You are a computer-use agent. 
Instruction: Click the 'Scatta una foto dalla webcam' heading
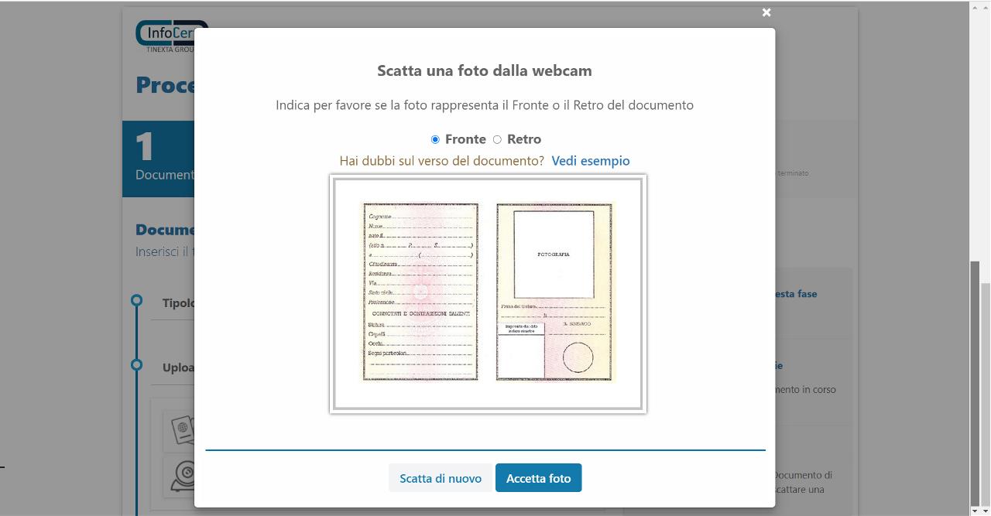484,70
